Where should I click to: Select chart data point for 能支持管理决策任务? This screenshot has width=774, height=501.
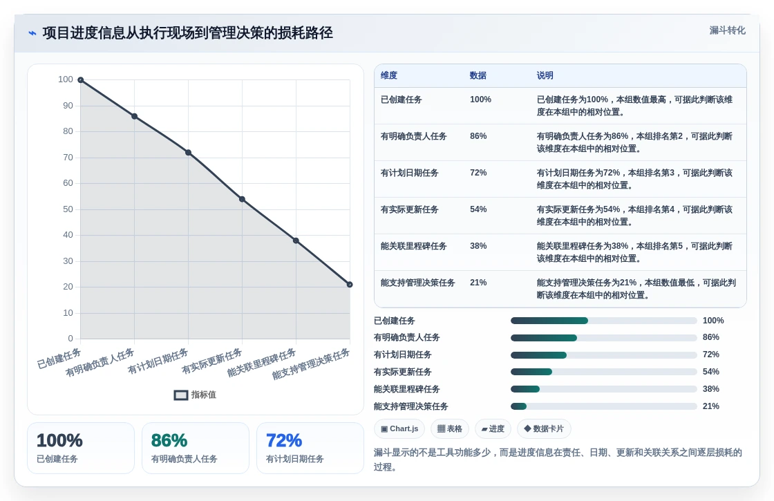coord(350,284)
